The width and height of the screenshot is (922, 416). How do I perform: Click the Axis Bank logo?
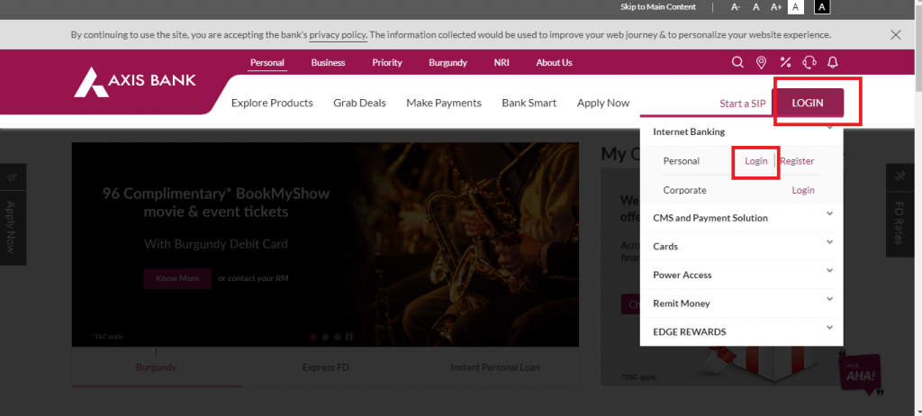pos(135,82)
